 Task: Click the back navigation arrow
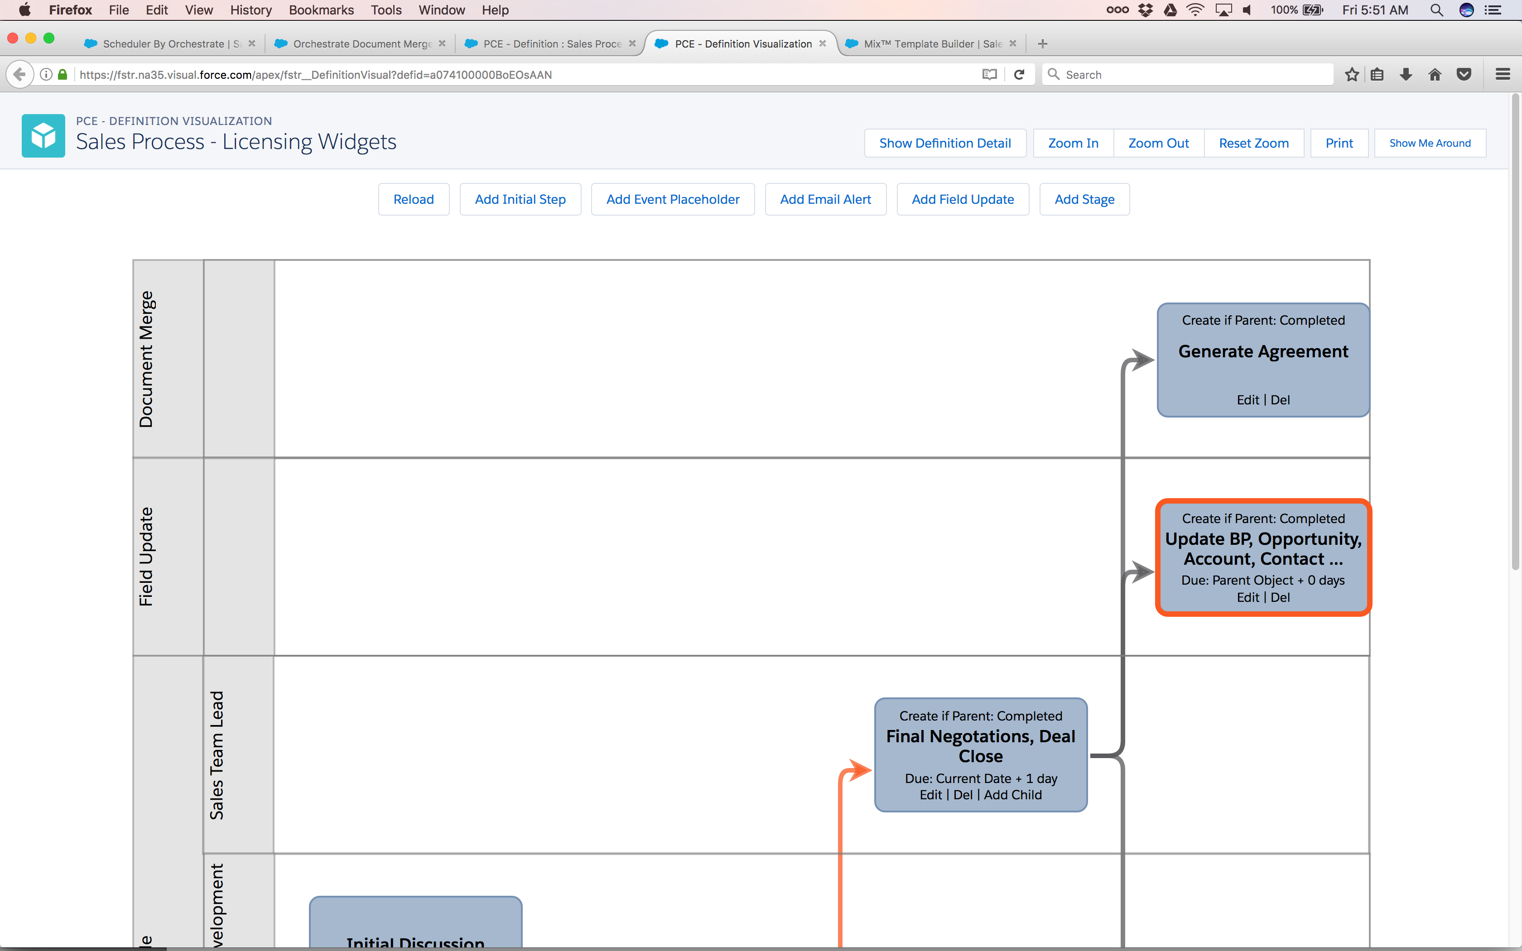pyautogui.click(x=19, y=73)
